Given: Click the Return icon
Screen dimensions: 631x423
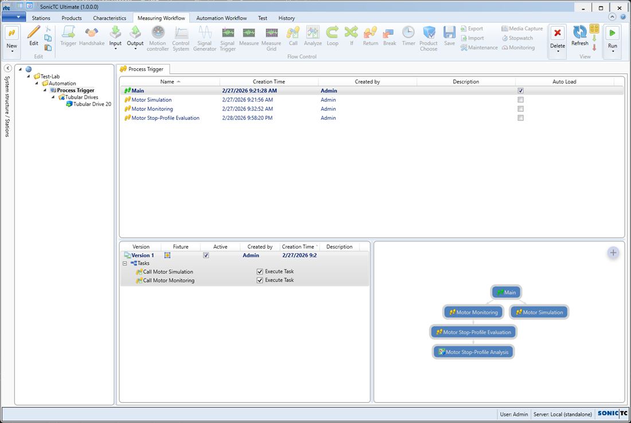Looking at the screenshot, I should point(370,32).
